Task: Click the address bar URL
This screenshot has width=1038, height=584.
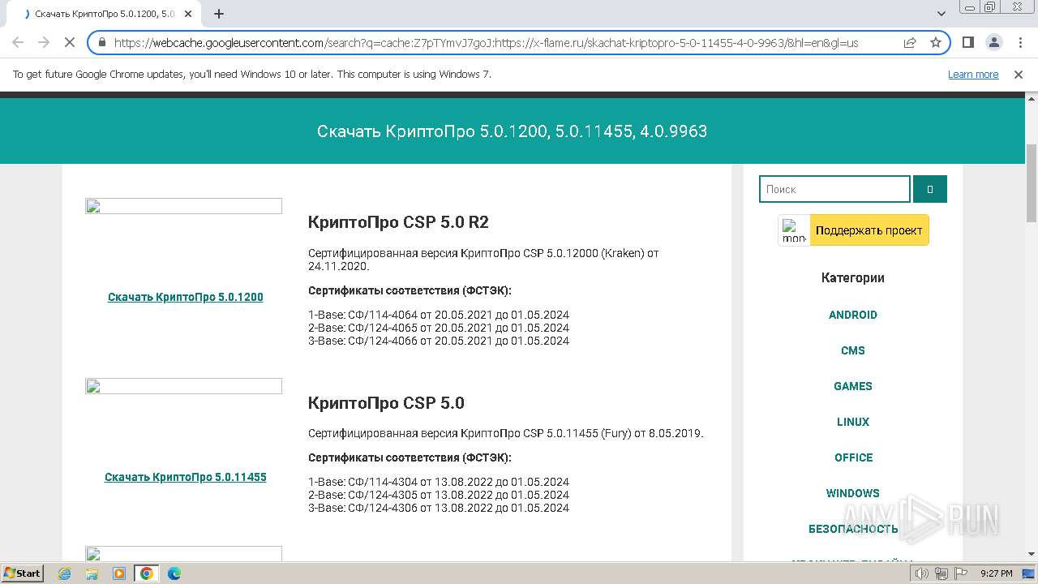Action: (x=487, y=43)
